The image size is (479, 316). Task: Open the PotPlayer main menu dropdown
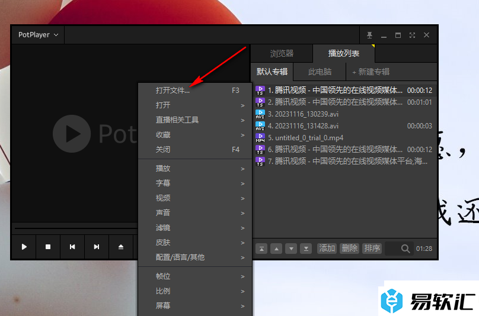pyautogui.click(x=38, y=35)
